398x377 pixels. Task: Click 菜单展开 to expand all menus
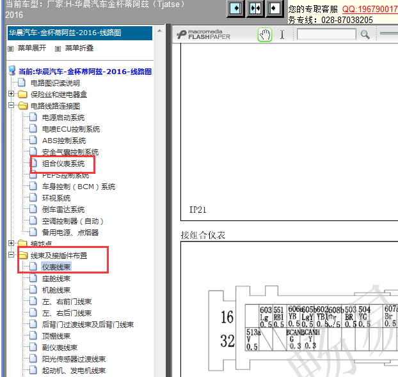(32, 48)
